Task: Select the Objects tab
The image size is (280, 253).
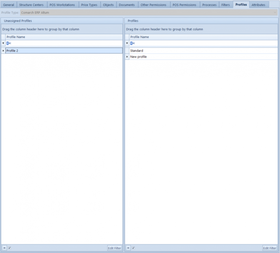Action: [x=108, y=5]
